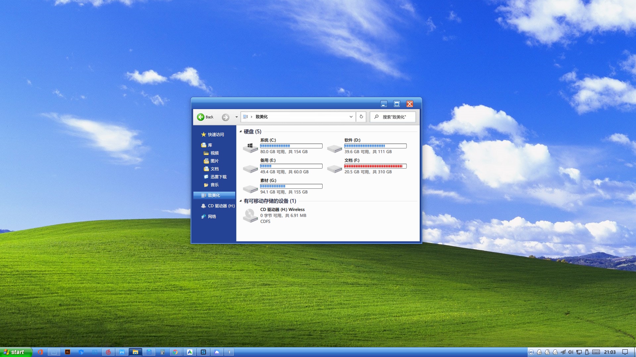Click the CDFS file system label
Image resolution: width=636 pixels, height=357 pixels.
(265, 221)
